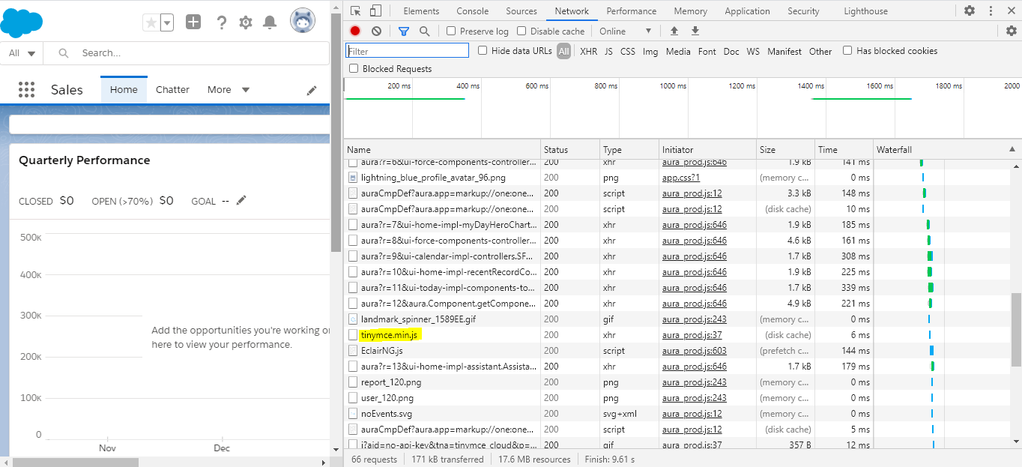Image resolution: width=1022 pixels, height=467 pixels.
Task: Expand the All search scope dropdown
Action: point(22,53)
